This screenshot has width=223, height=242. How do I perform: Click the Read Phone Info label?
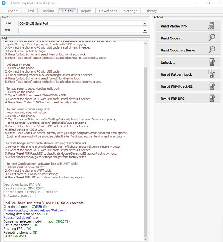click(x=174, y=26)
